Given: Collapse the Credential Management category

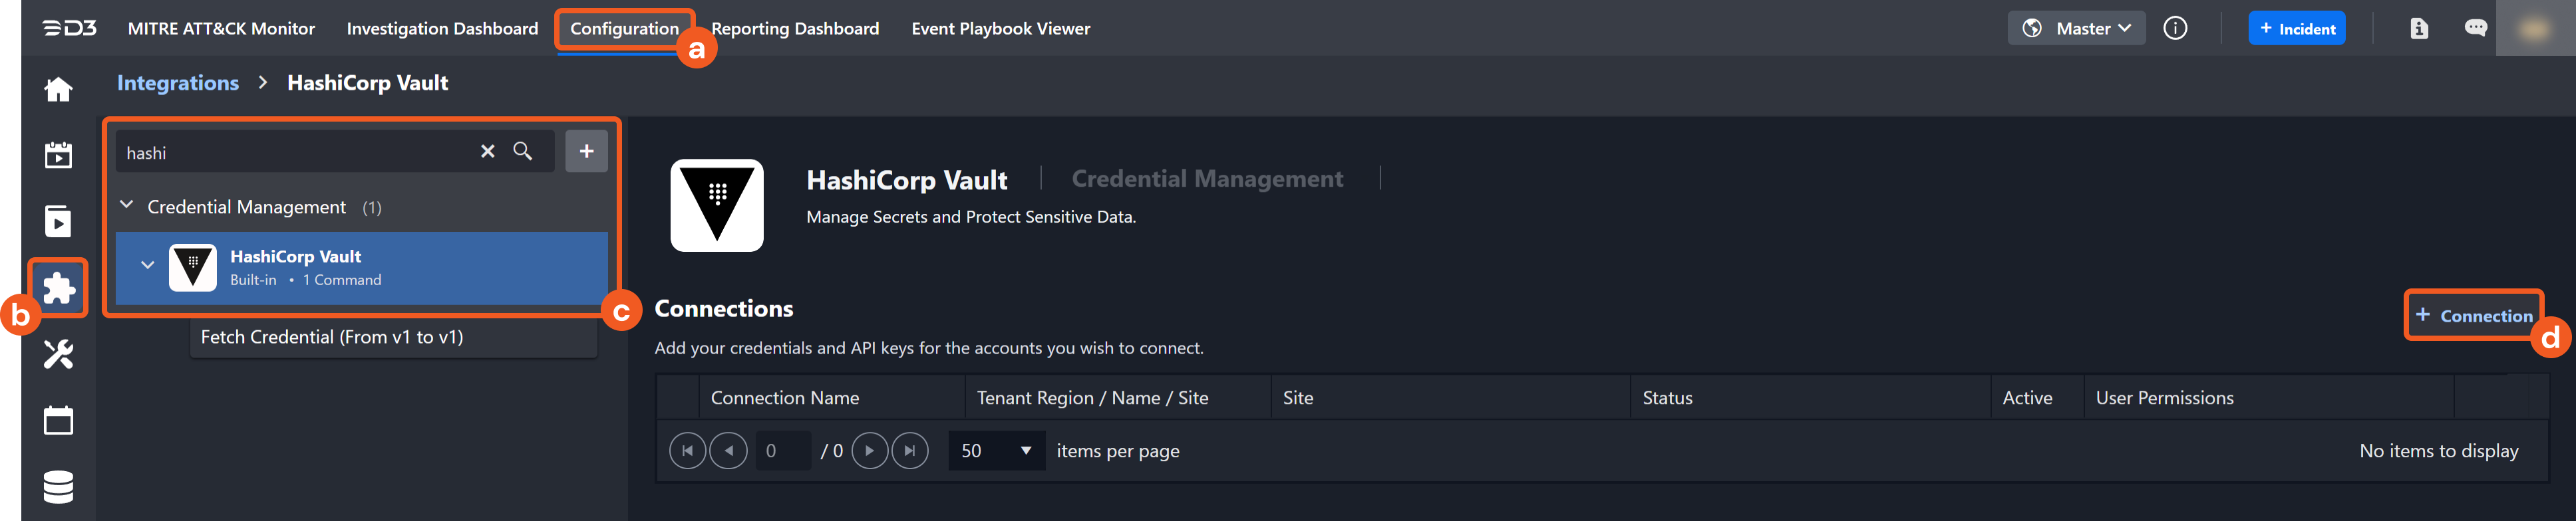Looking at the screenshot, I should (x=127, y=205).
